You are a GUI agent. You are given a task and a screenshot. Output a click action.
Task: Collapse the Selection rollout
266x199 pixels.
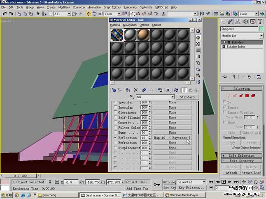click(x=242, y=89)
